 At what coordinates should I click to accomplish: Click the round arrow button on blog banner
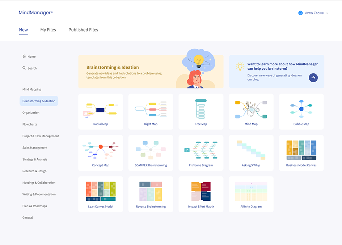point(313,78)
